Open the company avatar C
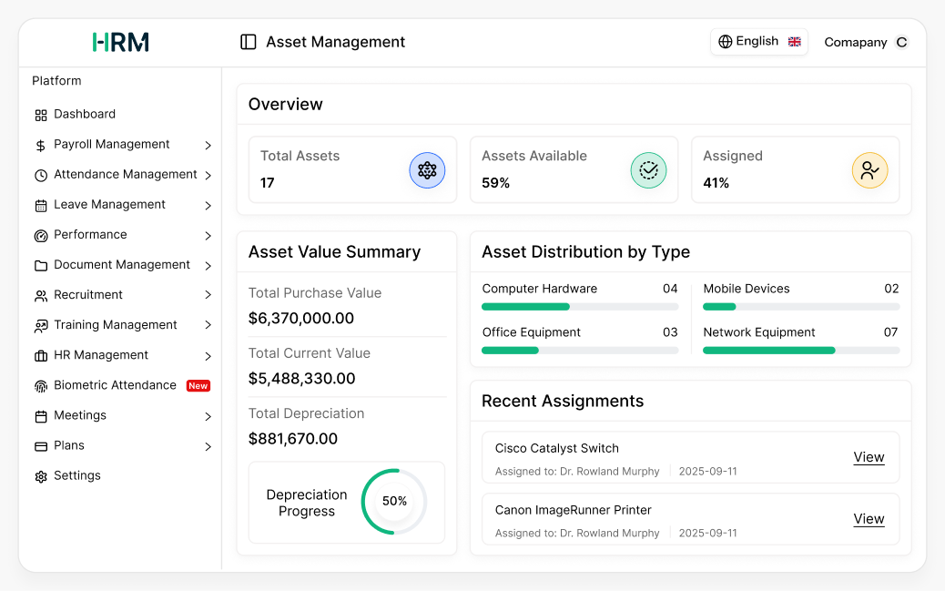The width and height of the screenshot is (945, 591). point(901,42)
